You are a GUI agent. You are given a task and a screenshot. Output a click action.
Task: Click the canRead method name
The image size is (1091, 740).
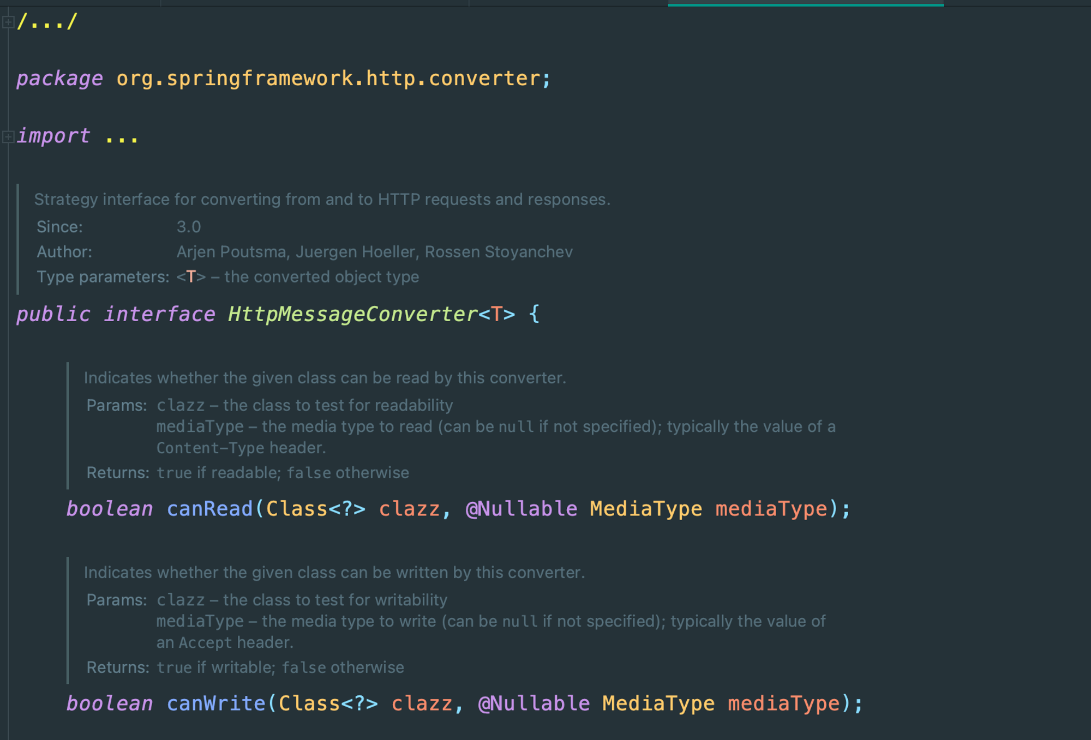209,509
